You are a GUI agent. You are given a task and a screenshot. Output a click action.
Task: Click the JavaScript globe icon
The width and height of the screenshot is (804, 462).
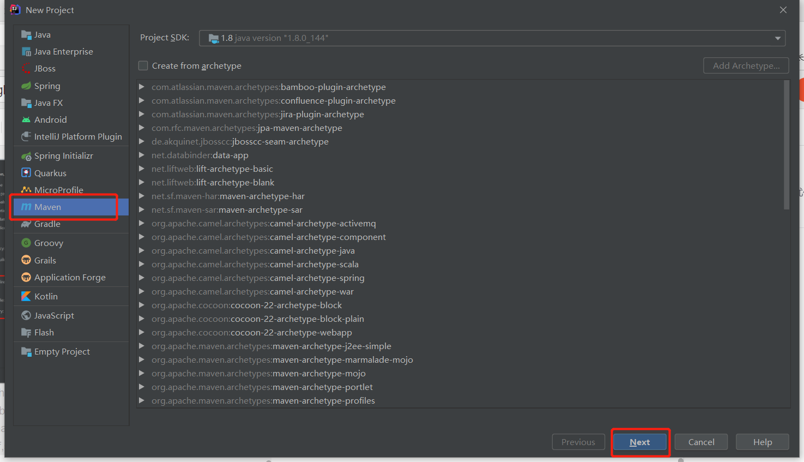click(x=26, y=315)
